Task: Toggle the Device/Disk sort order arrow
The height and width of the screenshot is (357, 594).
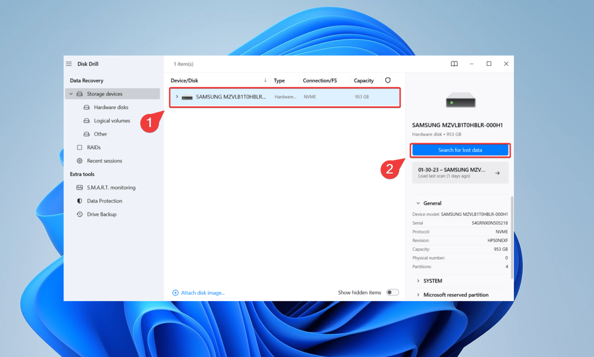Action: coord(265,80)
